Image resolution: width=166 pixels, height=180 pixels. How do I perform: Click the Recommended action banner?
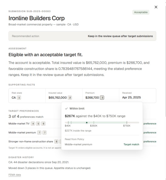tap(82, 36)
